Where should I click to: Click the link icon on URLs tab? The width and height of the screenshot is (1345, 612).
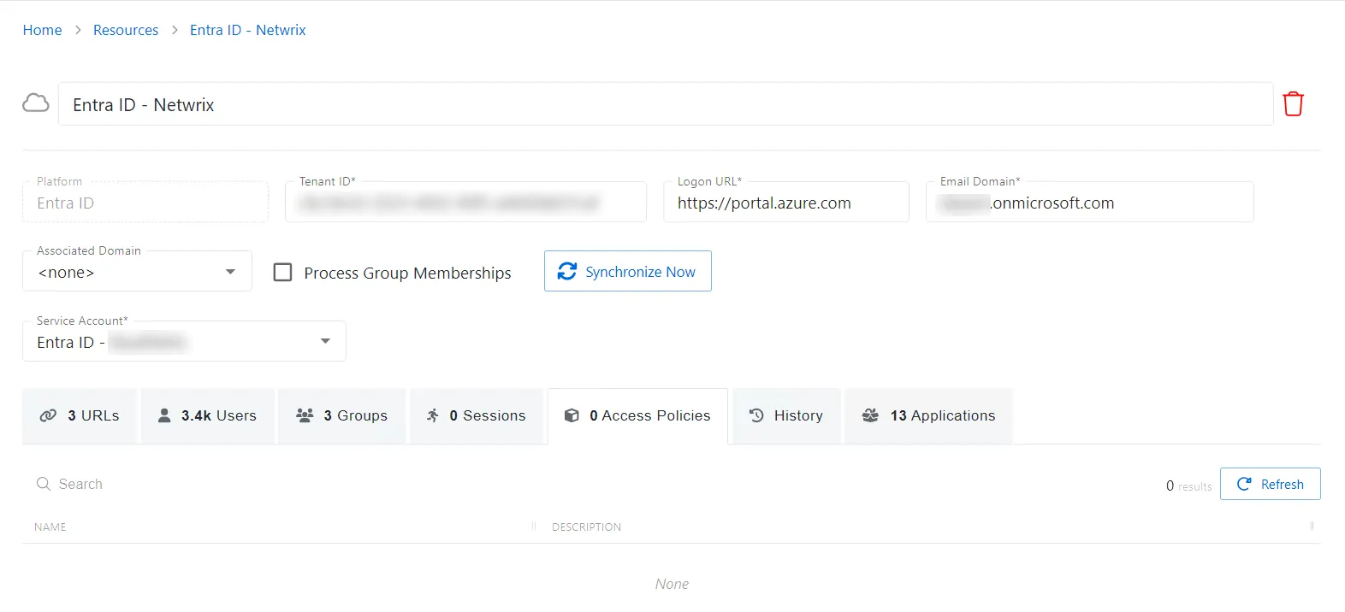pos(48,415)
